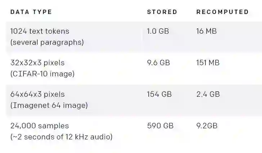Select the 16 MB recomputed value
The image size is (262, 153).
(207, 31)
